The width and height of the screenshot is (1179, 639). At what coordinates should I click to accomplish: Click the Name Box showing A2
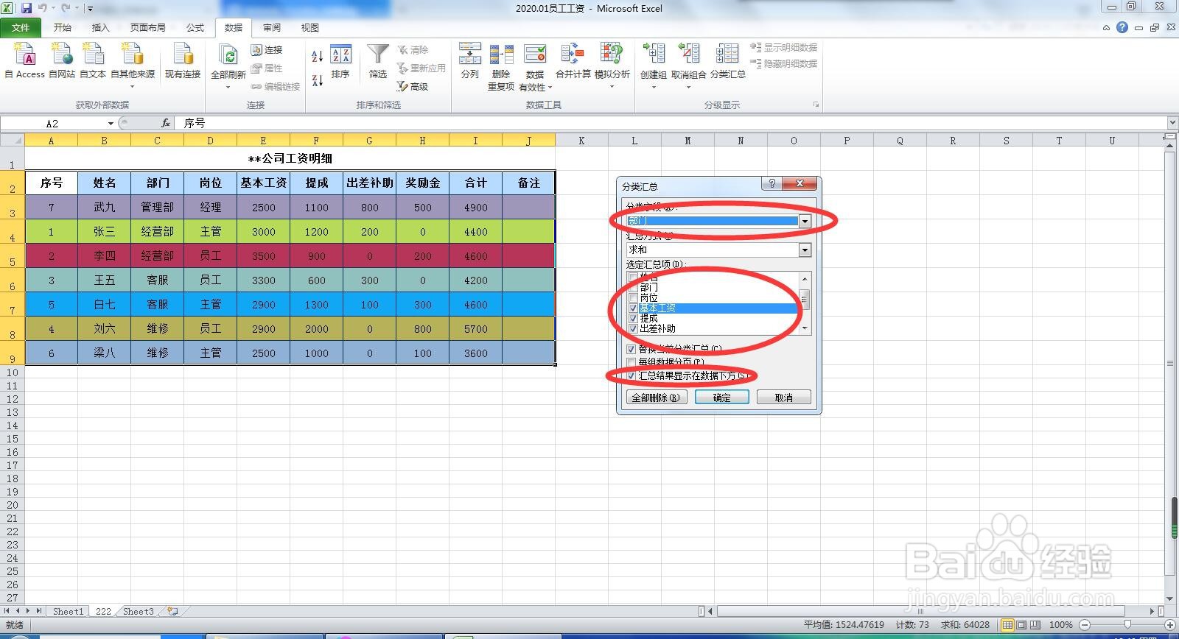coord(53,123)
